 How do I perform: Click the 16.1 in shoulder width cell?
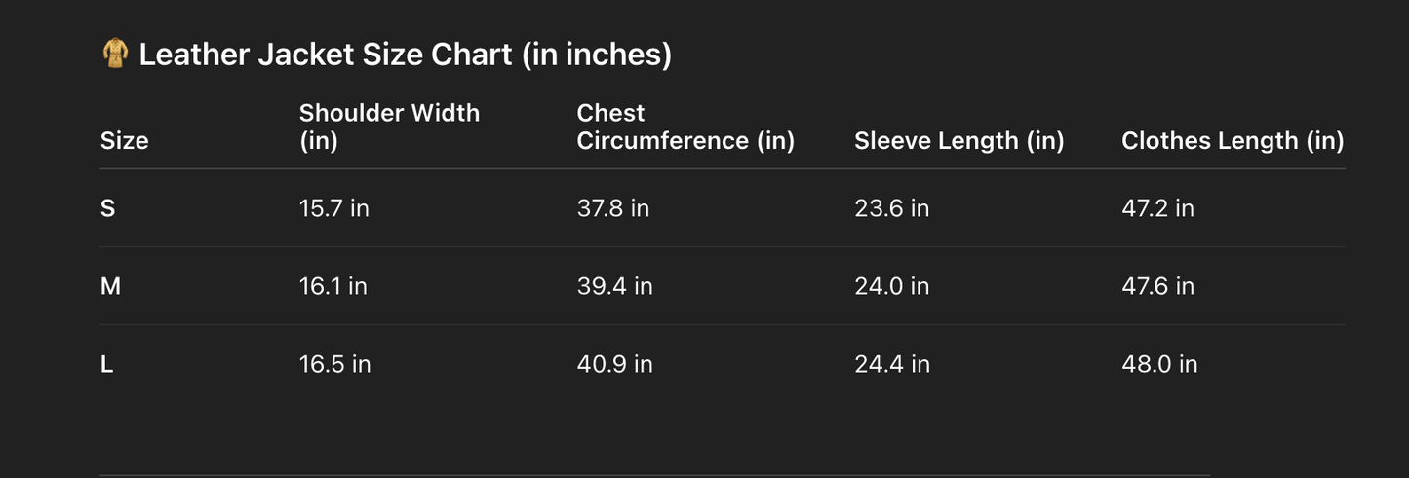(x=333, y=286)
